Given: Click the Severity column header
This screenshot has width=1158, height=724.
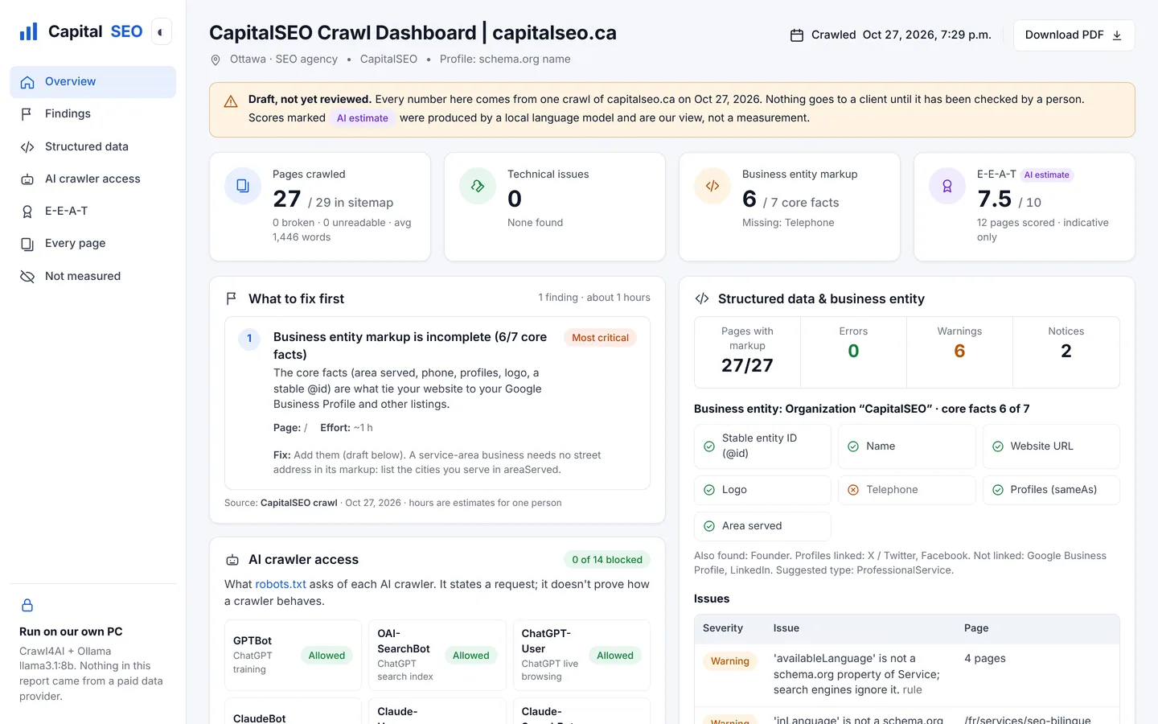Looking at the screenshot, I should 723,628.
